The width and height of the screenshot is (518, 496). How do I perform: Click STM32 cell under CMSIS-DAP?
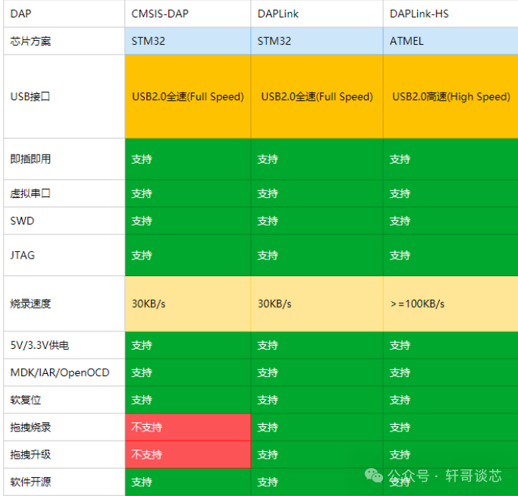pos(187,41)
